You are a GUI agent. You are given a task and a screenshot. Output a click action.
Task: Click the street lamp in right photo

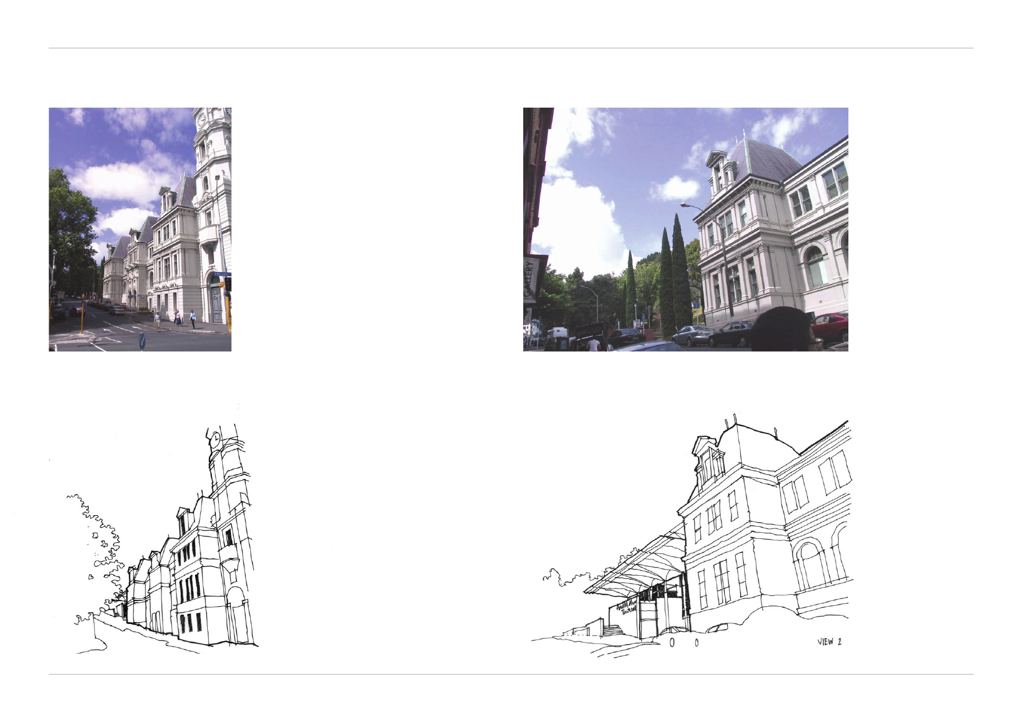(686, 205)
